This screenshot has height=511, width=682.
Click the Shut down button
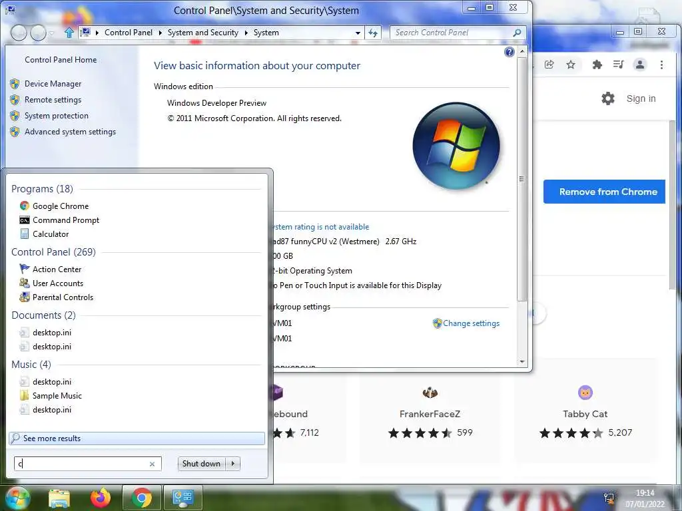point(201,464)
